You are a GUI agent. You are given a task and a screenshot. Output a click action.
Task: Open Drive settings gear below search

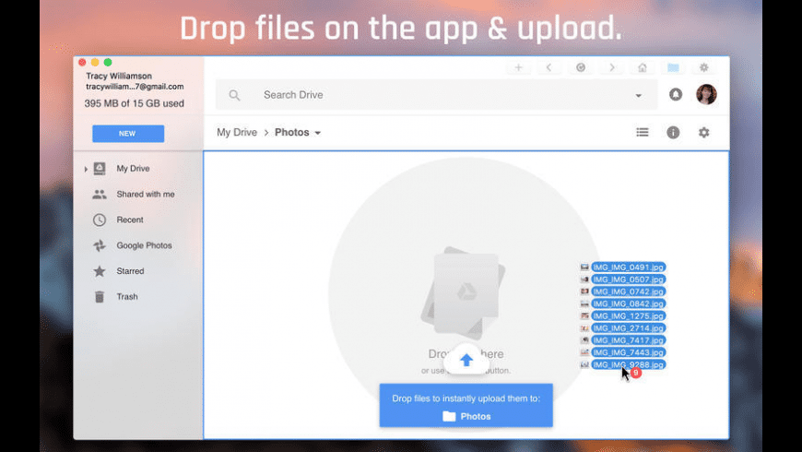[703, 133]
